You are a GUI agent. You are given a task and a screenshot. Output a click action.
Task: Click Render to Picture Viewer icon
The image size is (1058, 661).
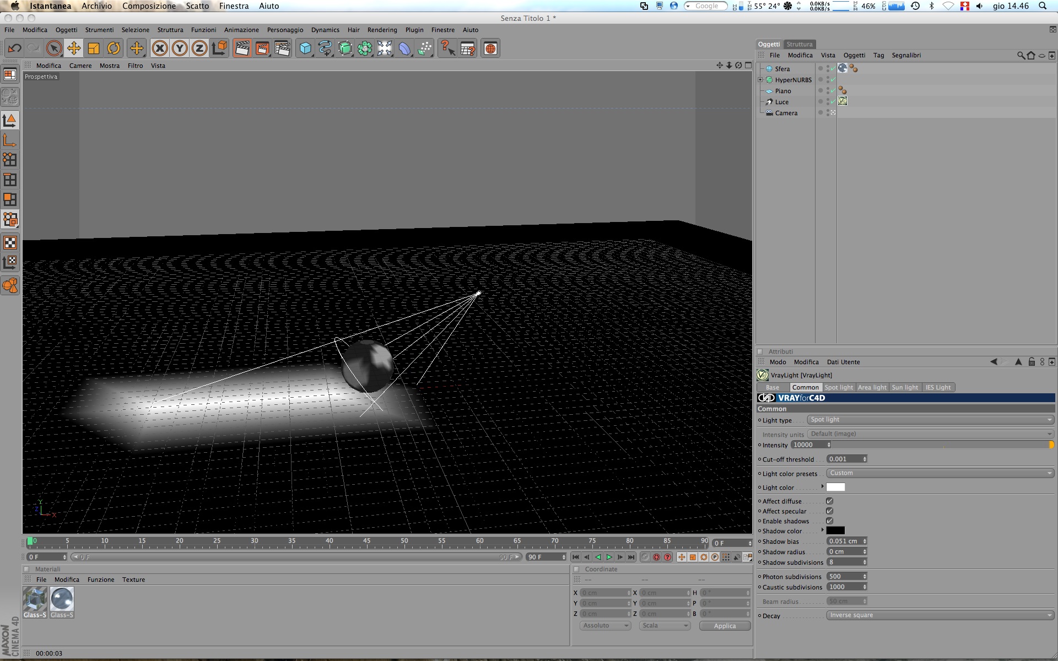point(262,48)
